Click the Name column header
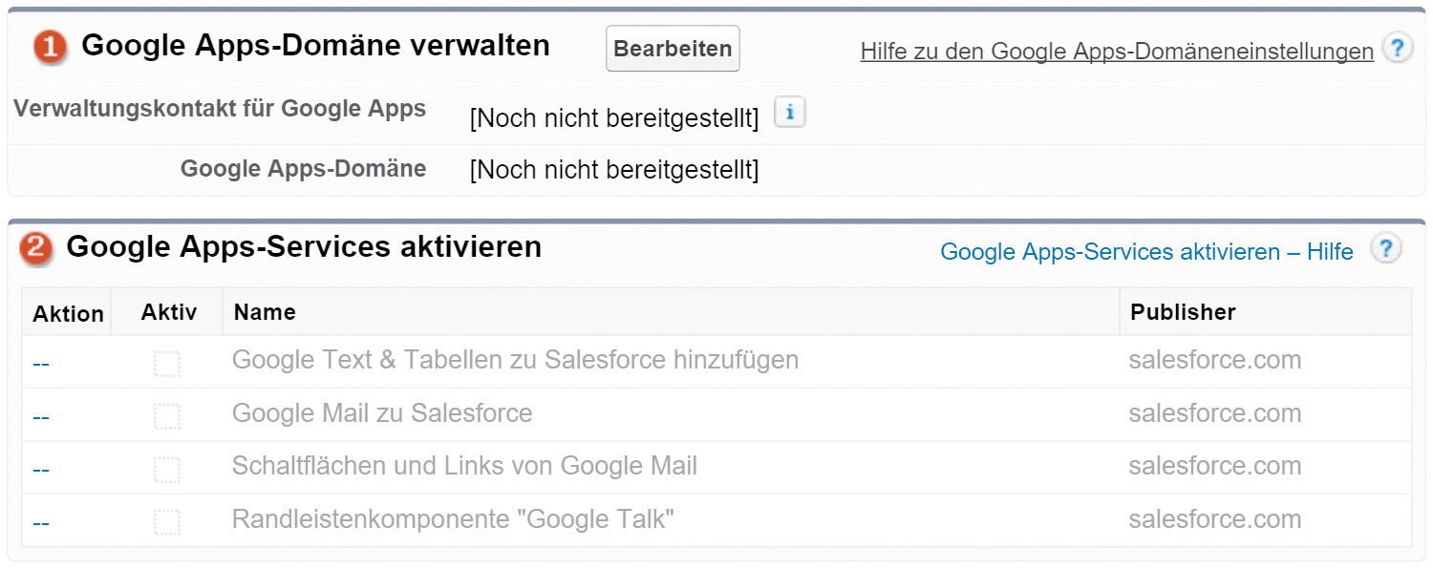This screenshot has height=569, width=1433. point(265,312)
